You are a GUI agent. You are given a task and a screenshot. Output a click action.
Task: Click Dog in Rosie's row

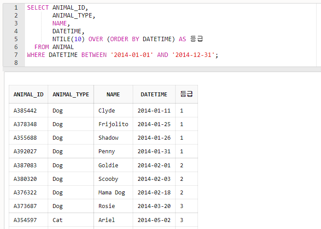pyautogui.click(x=57, y=206)
